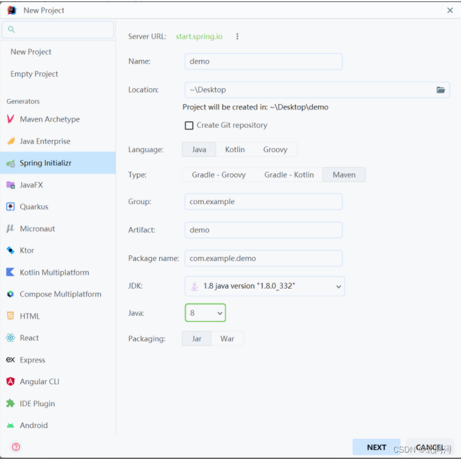
Task: Click the sidebar search box
Action: coord(58,29)
